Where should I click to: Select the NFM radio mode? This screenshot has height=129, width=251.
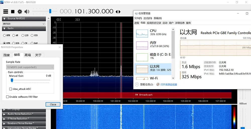coord(7,35)
